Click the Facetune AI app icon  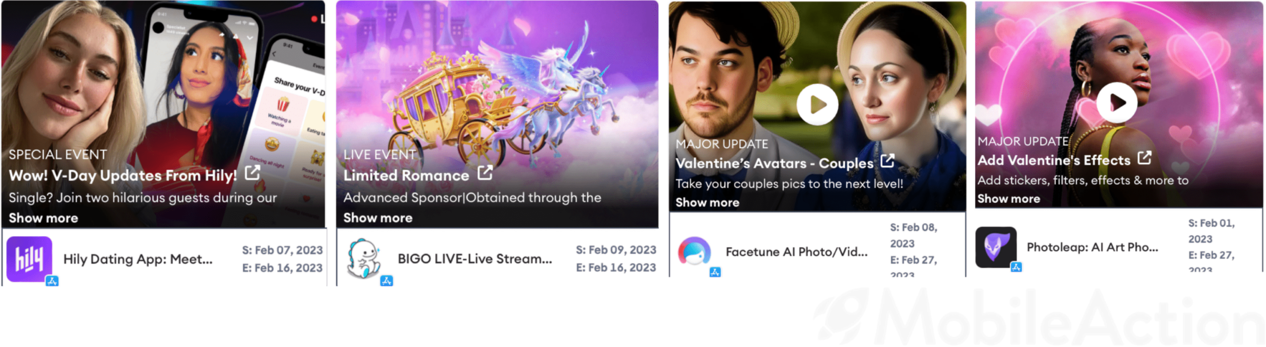click(694, 252)
